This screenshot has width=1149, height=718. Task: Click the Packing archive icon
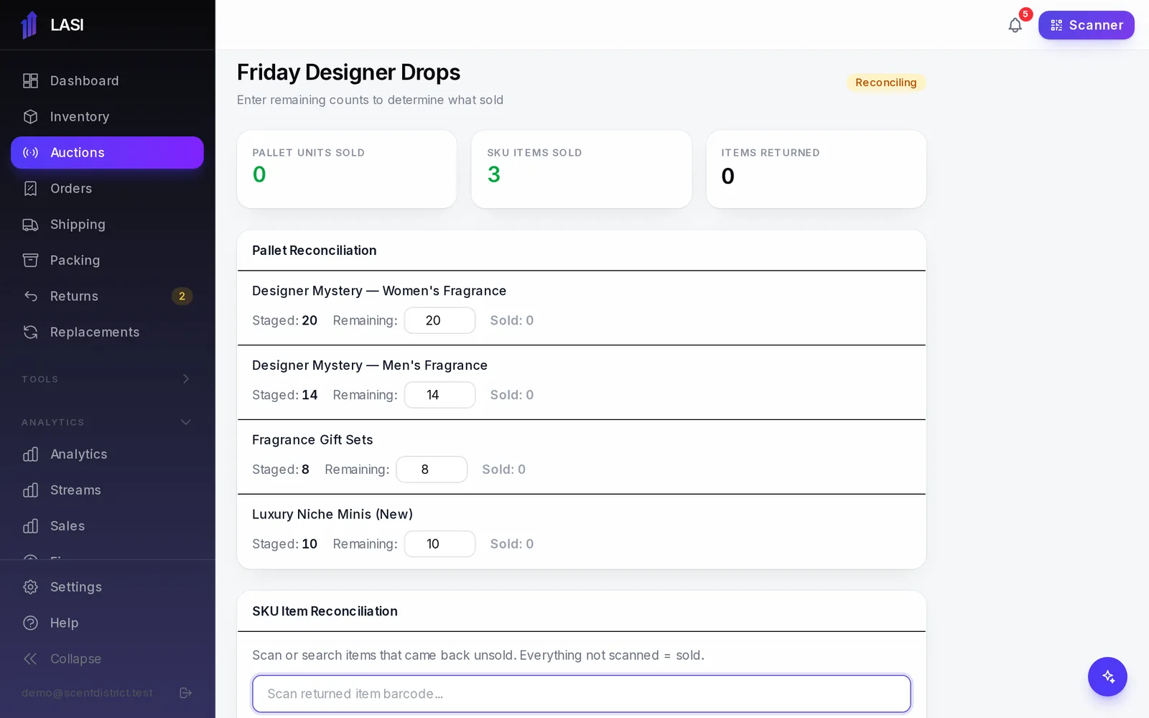pos(30,260)
